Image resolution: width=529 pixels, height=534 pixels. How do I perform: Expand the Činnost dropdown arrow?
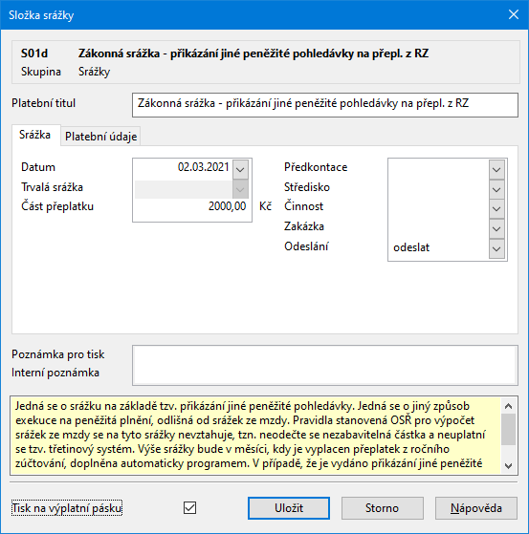point(496,209)
